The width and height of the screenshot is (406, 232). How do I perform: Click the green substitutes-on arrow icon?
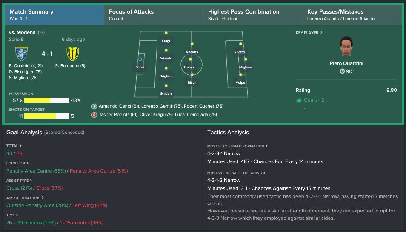(94, 106)
